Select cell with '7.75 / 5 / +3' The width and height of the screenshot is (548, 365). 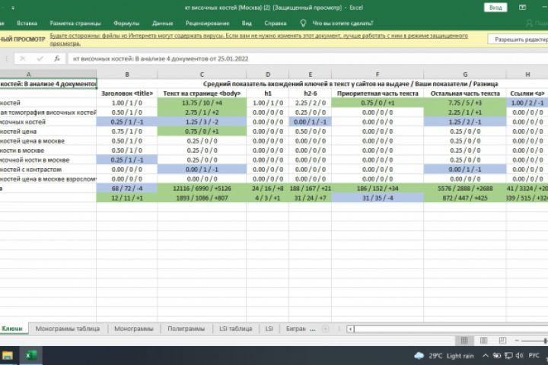[465, 103]
